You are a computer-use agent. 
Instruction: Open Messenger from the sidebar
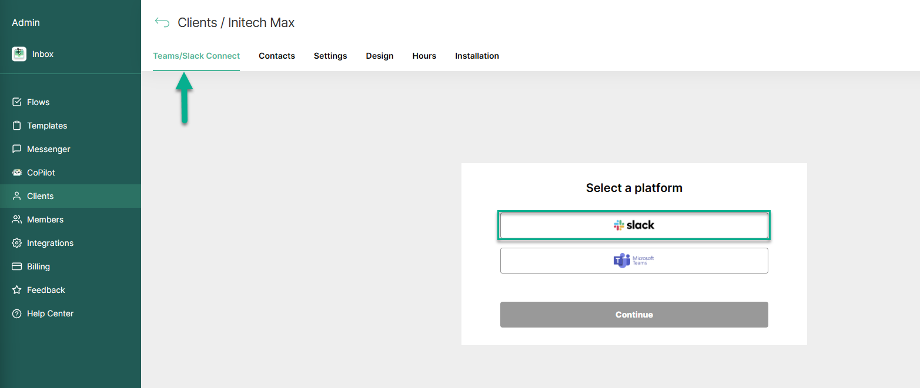click(71, 149)
